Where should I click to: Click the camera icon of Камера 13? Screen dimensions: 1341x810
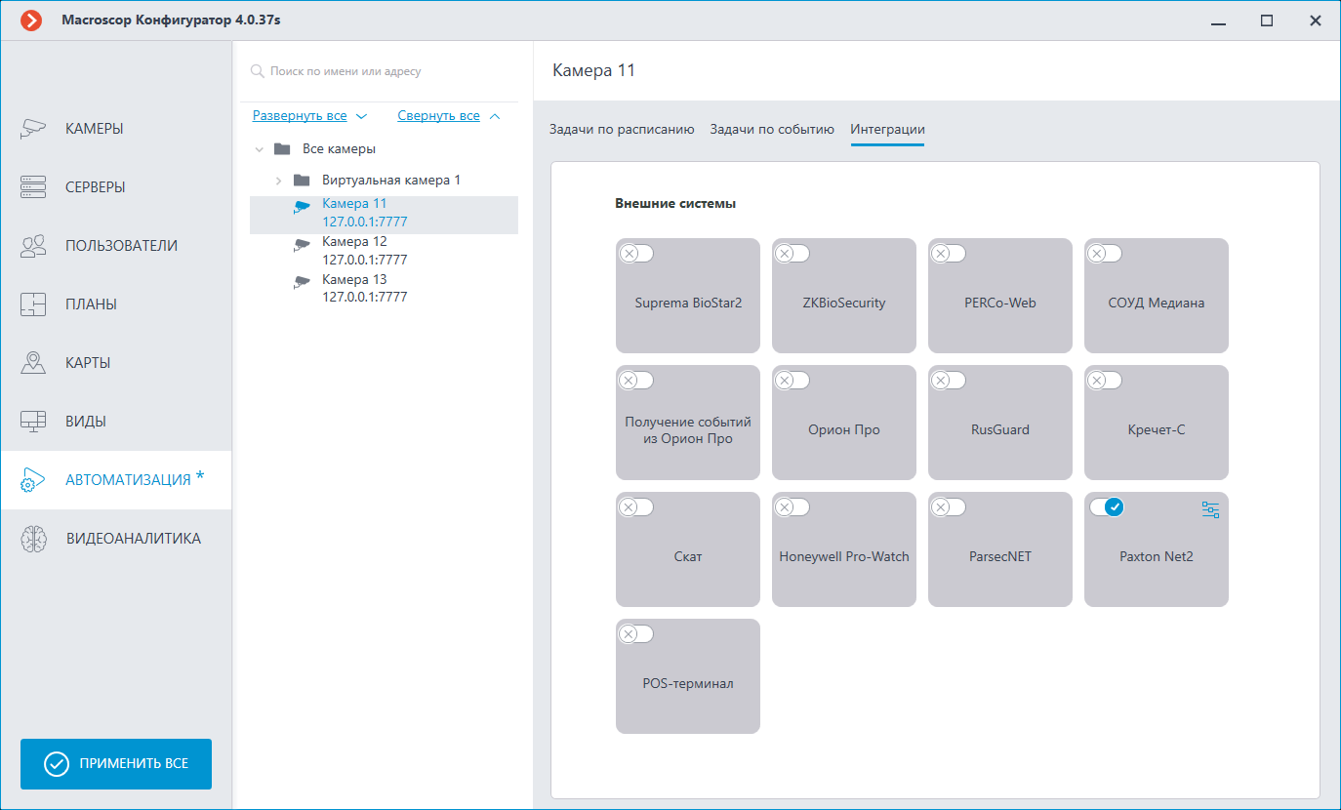303,283
